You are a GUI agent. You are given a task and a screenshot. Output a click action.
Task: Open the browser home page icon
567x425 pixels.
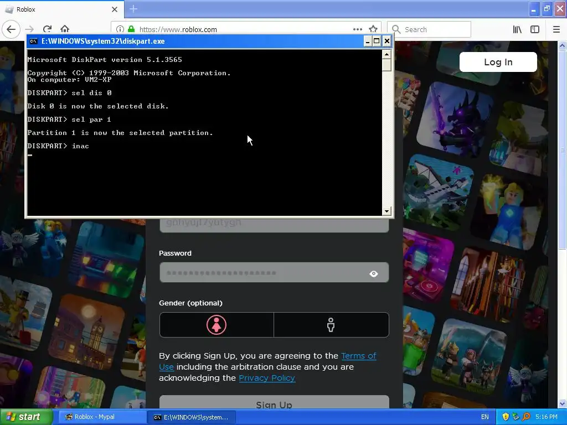[65, 29]
